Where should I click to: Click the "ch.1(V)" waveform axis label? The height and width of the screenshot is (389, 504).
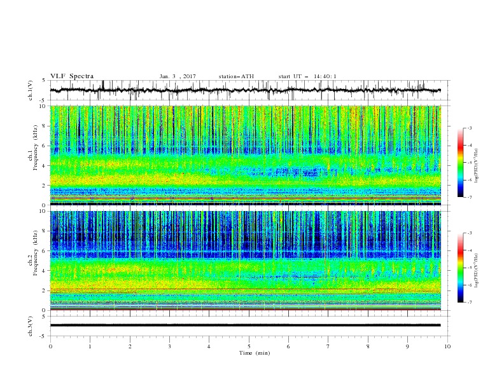(30, 90)
